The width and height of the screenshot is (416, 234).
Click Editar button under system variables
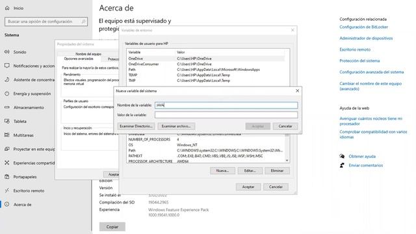point(250,170)
